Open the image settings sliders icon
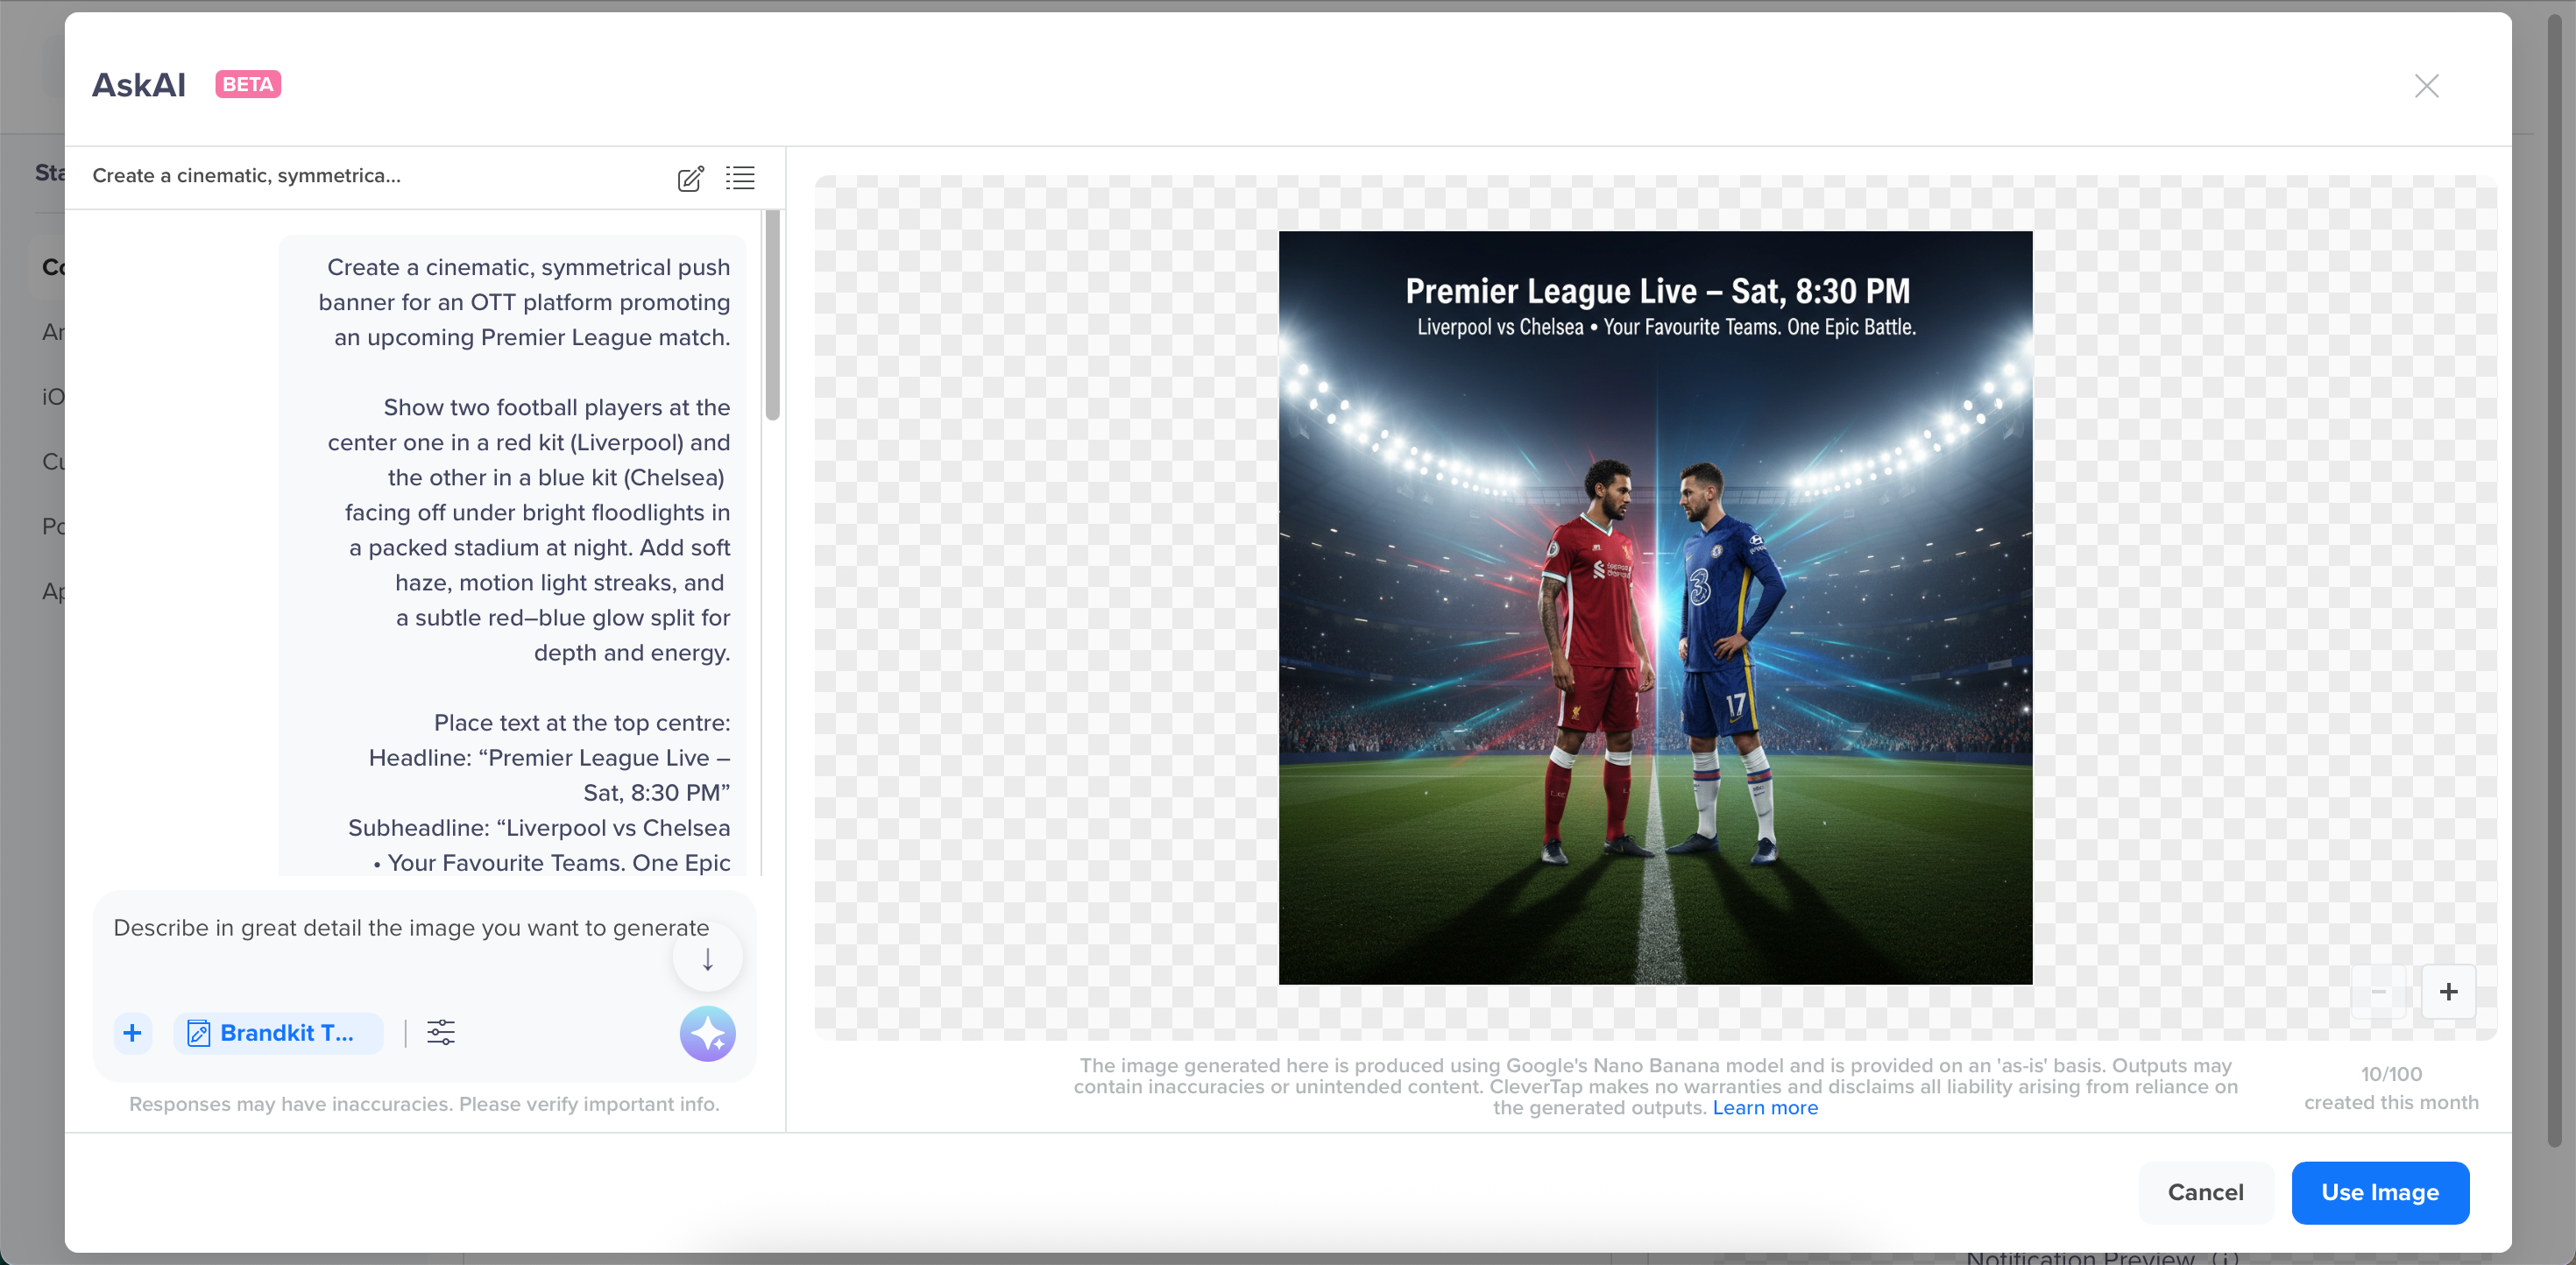The height and width of the screenshot is (1265, 2576). click(441, 1033)
